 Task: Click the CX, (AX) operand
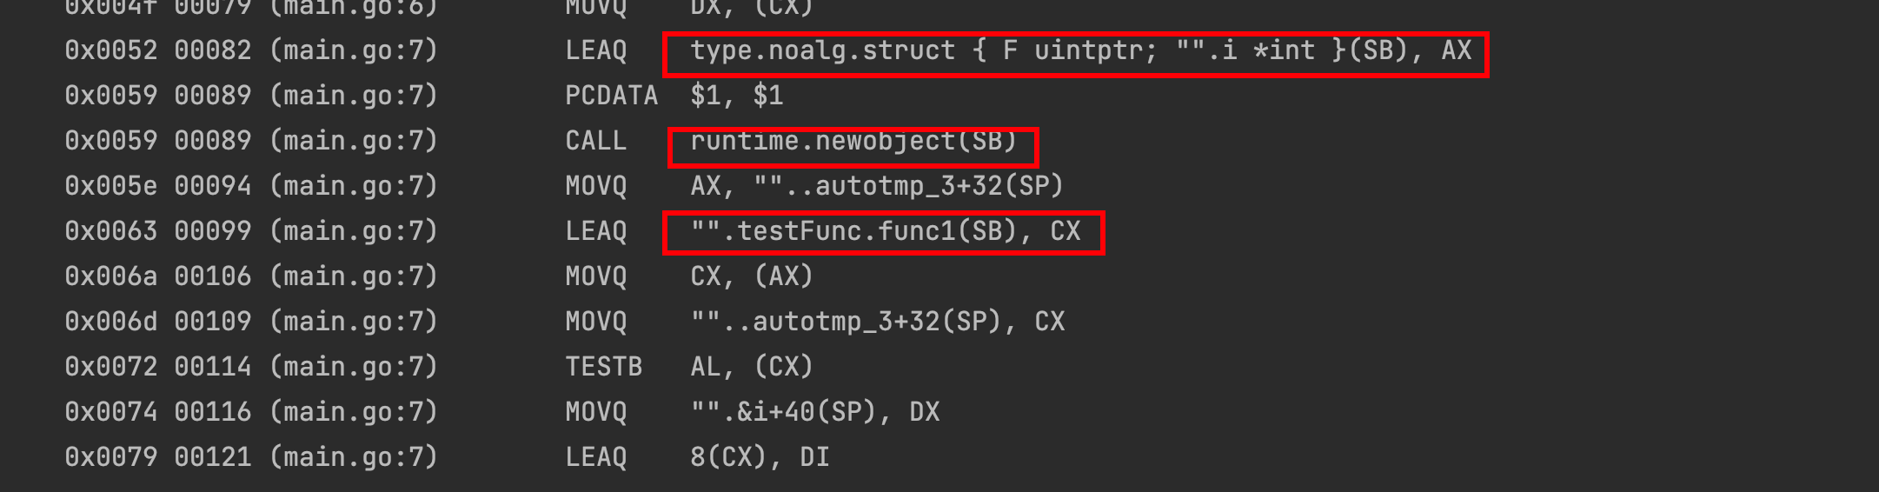click(752, 276)
